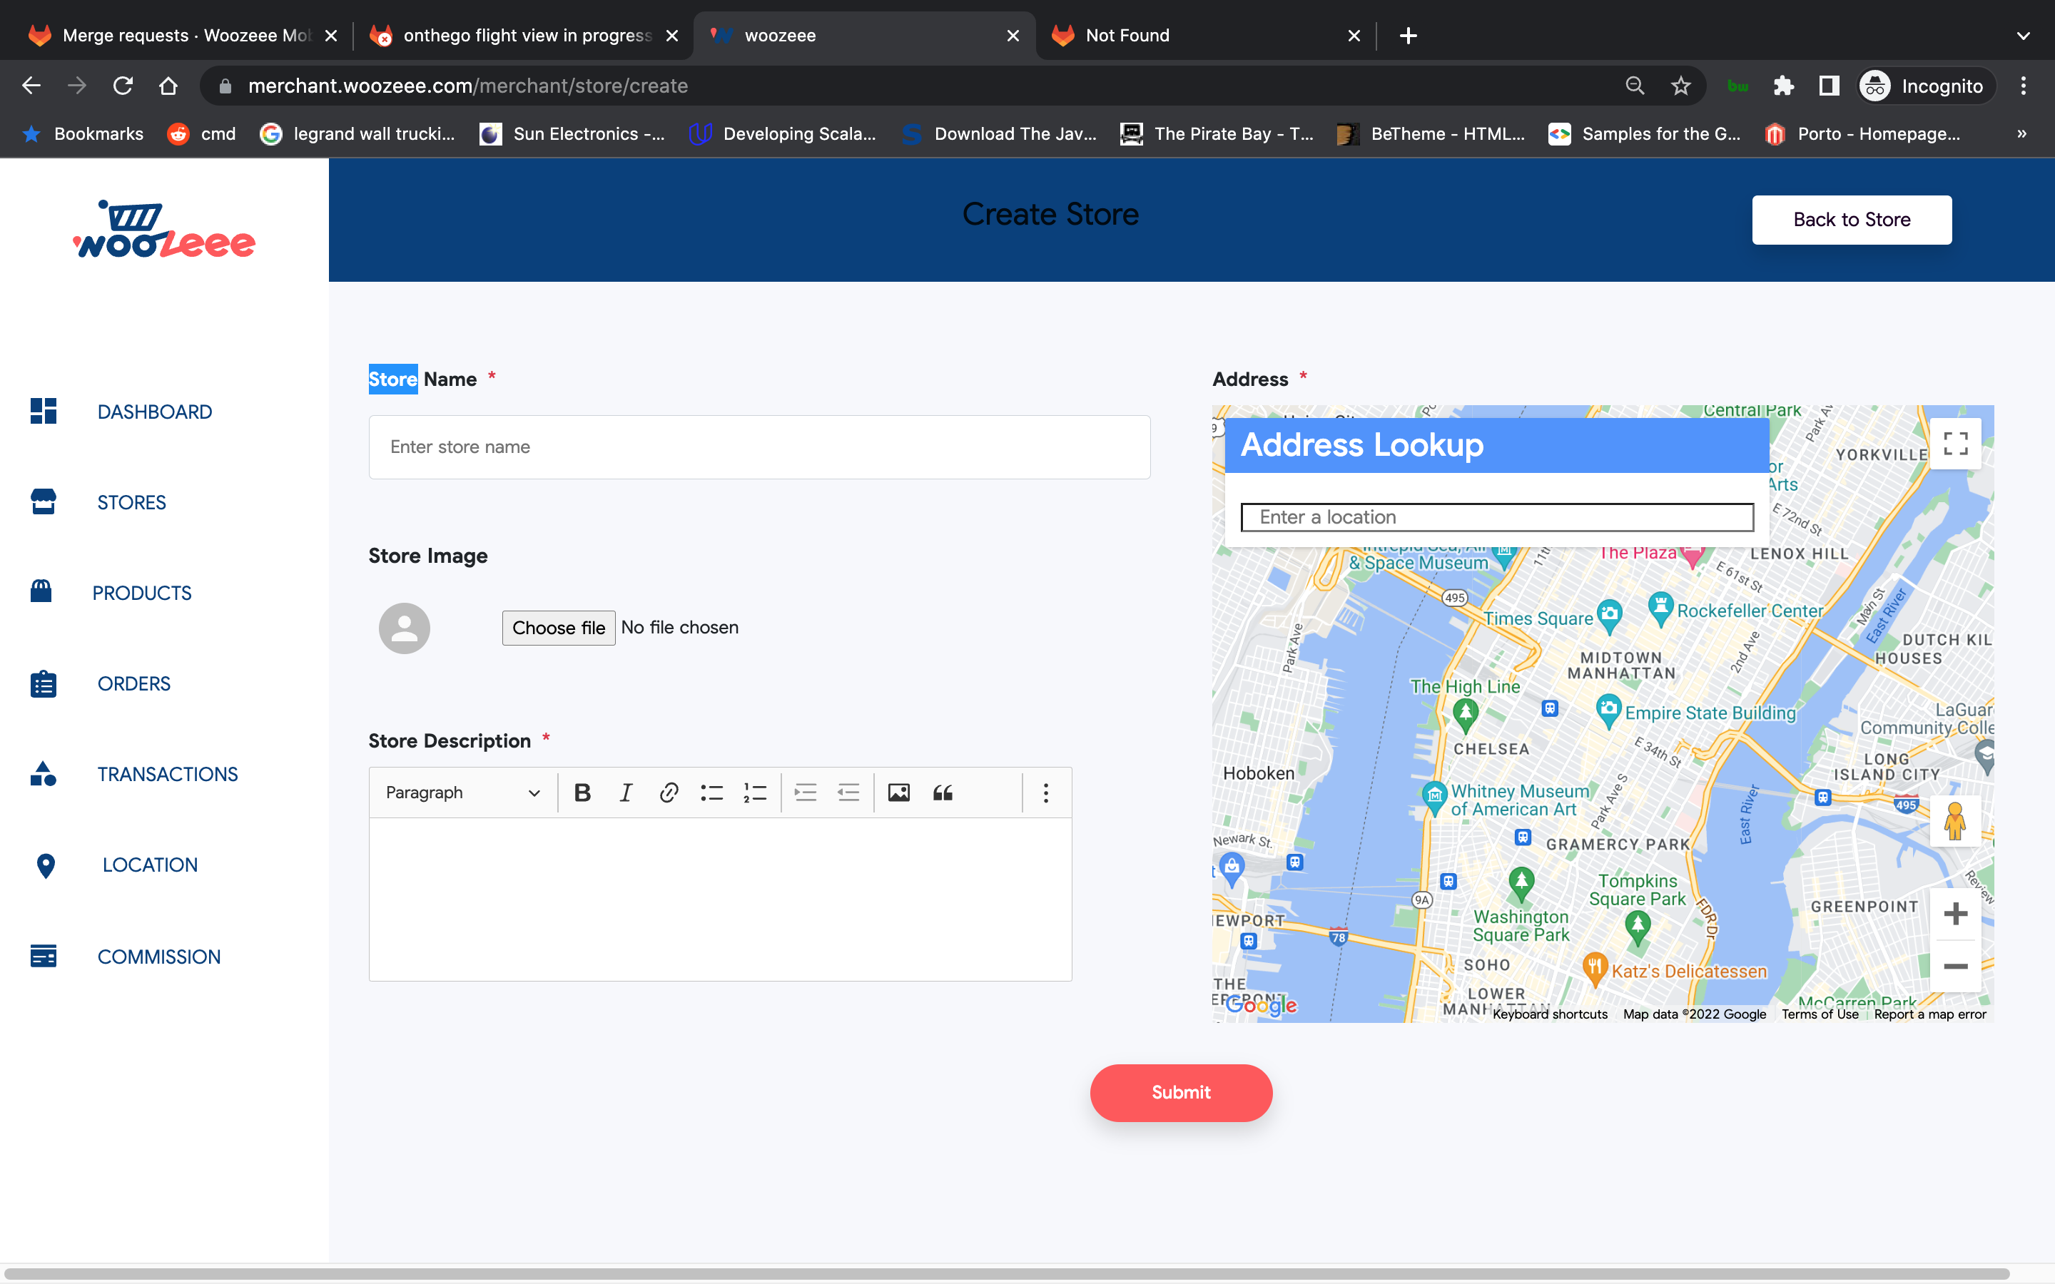Toggle bold formatting in description editor
Image resolution: width=2055 pixels, height=1284 pixels.
[x=582, y=793]
